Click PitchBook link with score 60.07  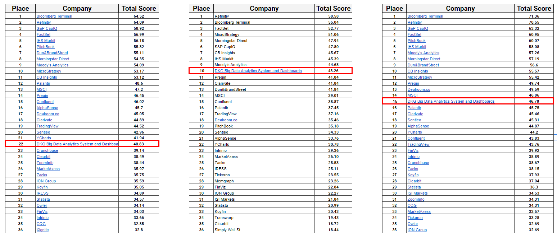pos(416,41)
